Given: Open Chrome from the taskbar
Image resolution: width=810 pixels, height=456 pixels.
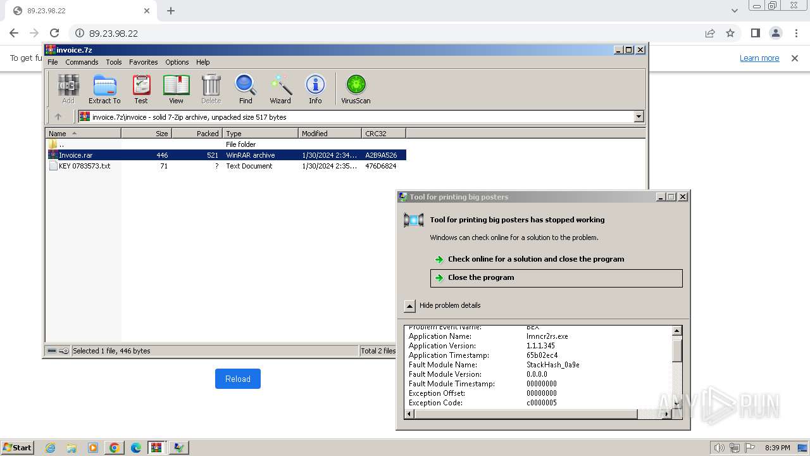Looking at the screenshot, I should (114, 448).
